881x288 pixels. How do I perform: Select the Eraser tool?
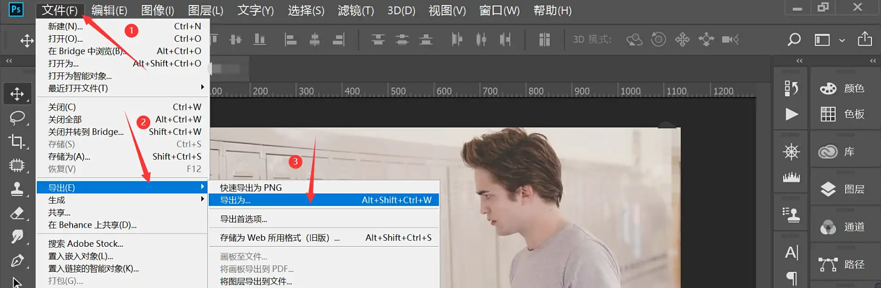[x=17, y=213]
